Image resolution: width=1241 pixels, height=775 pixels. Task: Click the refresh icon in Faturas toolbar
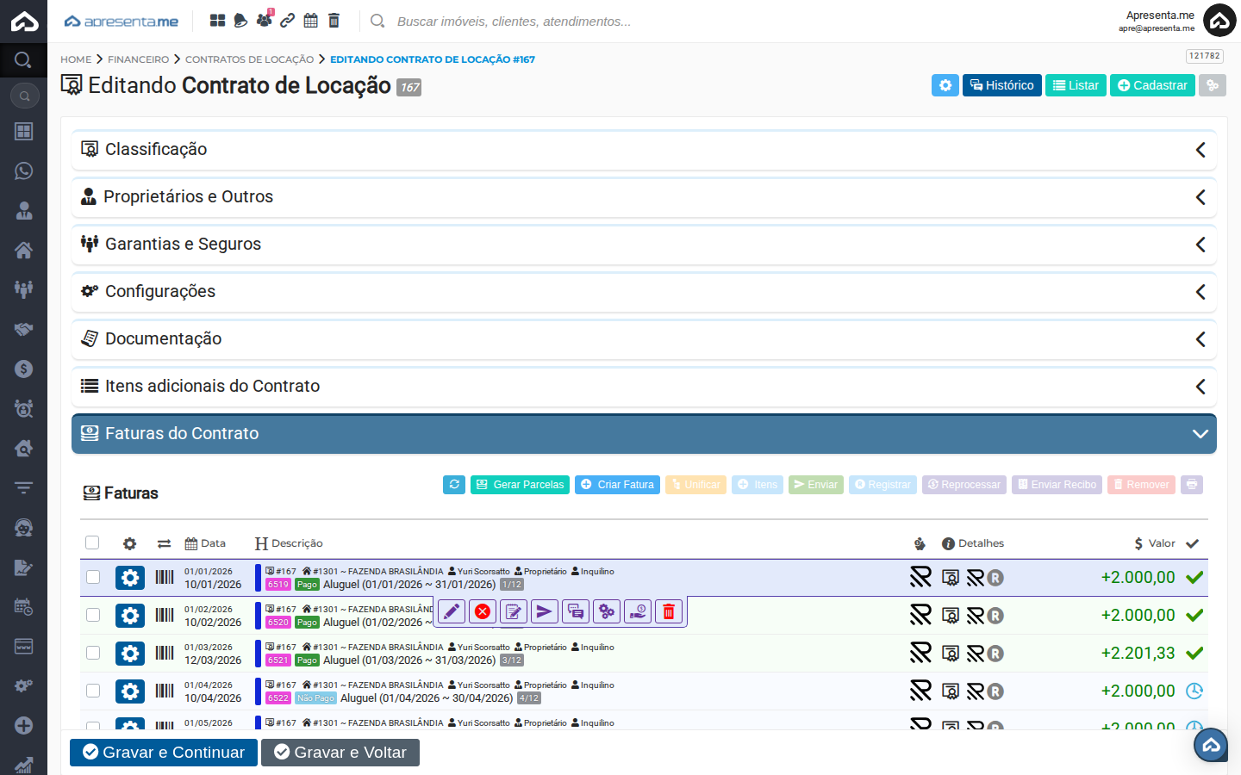tap(454, 485)
